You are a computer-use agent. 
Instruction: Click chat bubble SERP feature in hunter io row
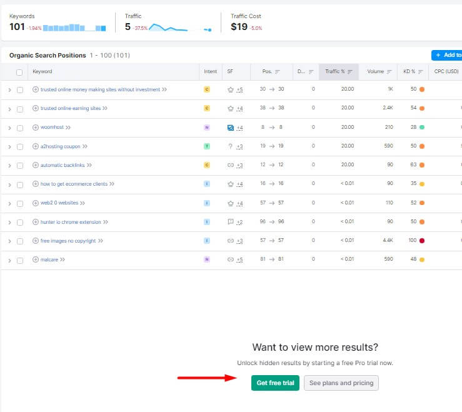click(231, 221)
